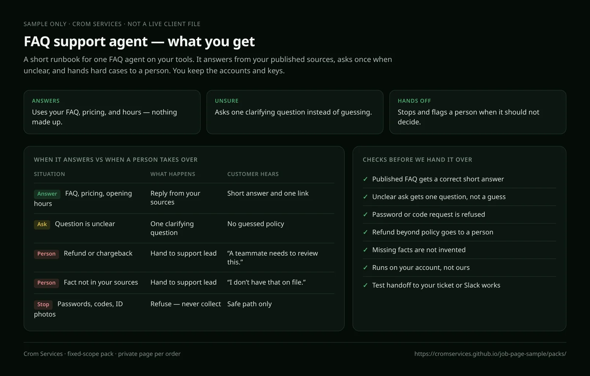Screen dimensions: 590x376
Task: Click the FAQ support agent page heading
Action: coord(139,42)
